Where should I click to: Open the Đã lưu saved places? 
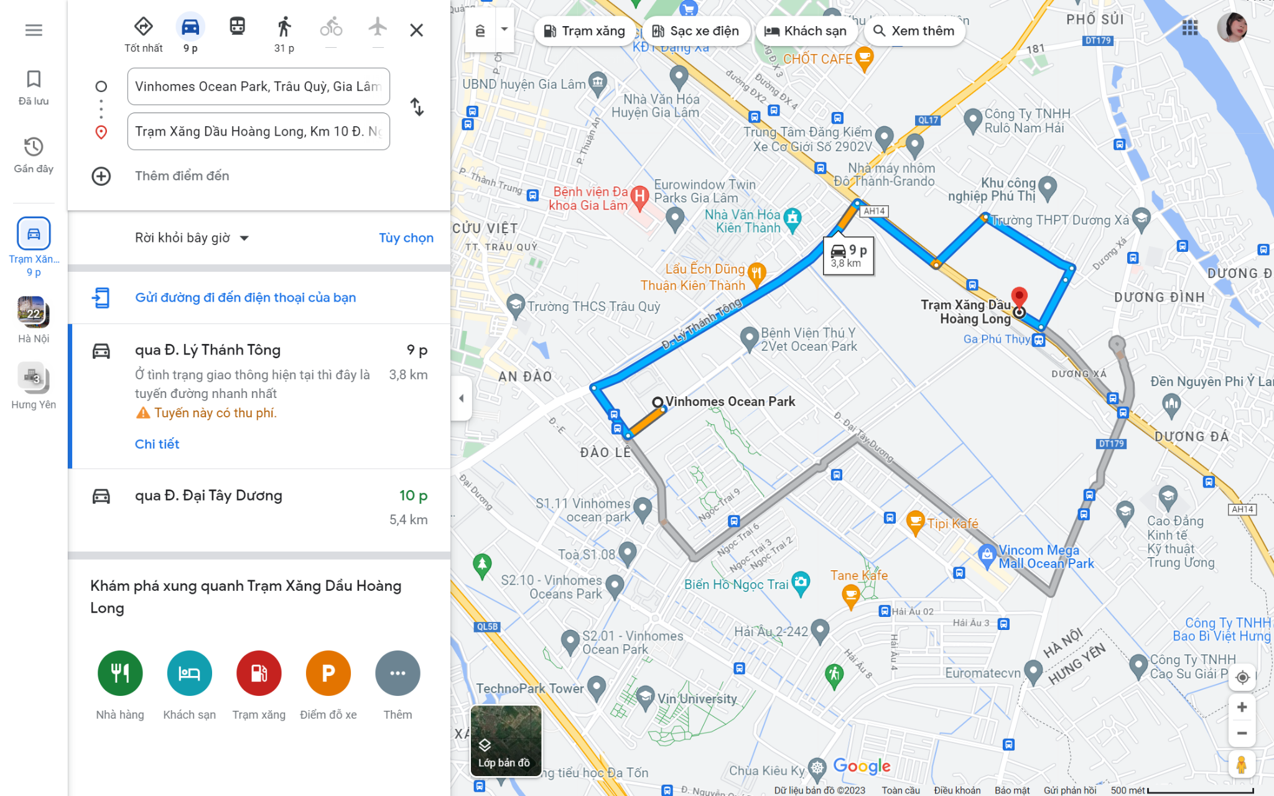point(34,88)
